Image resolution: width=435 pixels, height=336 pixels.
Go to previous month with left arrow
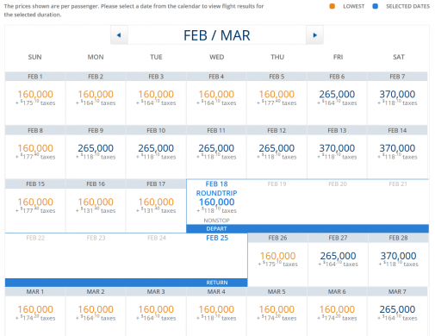coord(119,35)
